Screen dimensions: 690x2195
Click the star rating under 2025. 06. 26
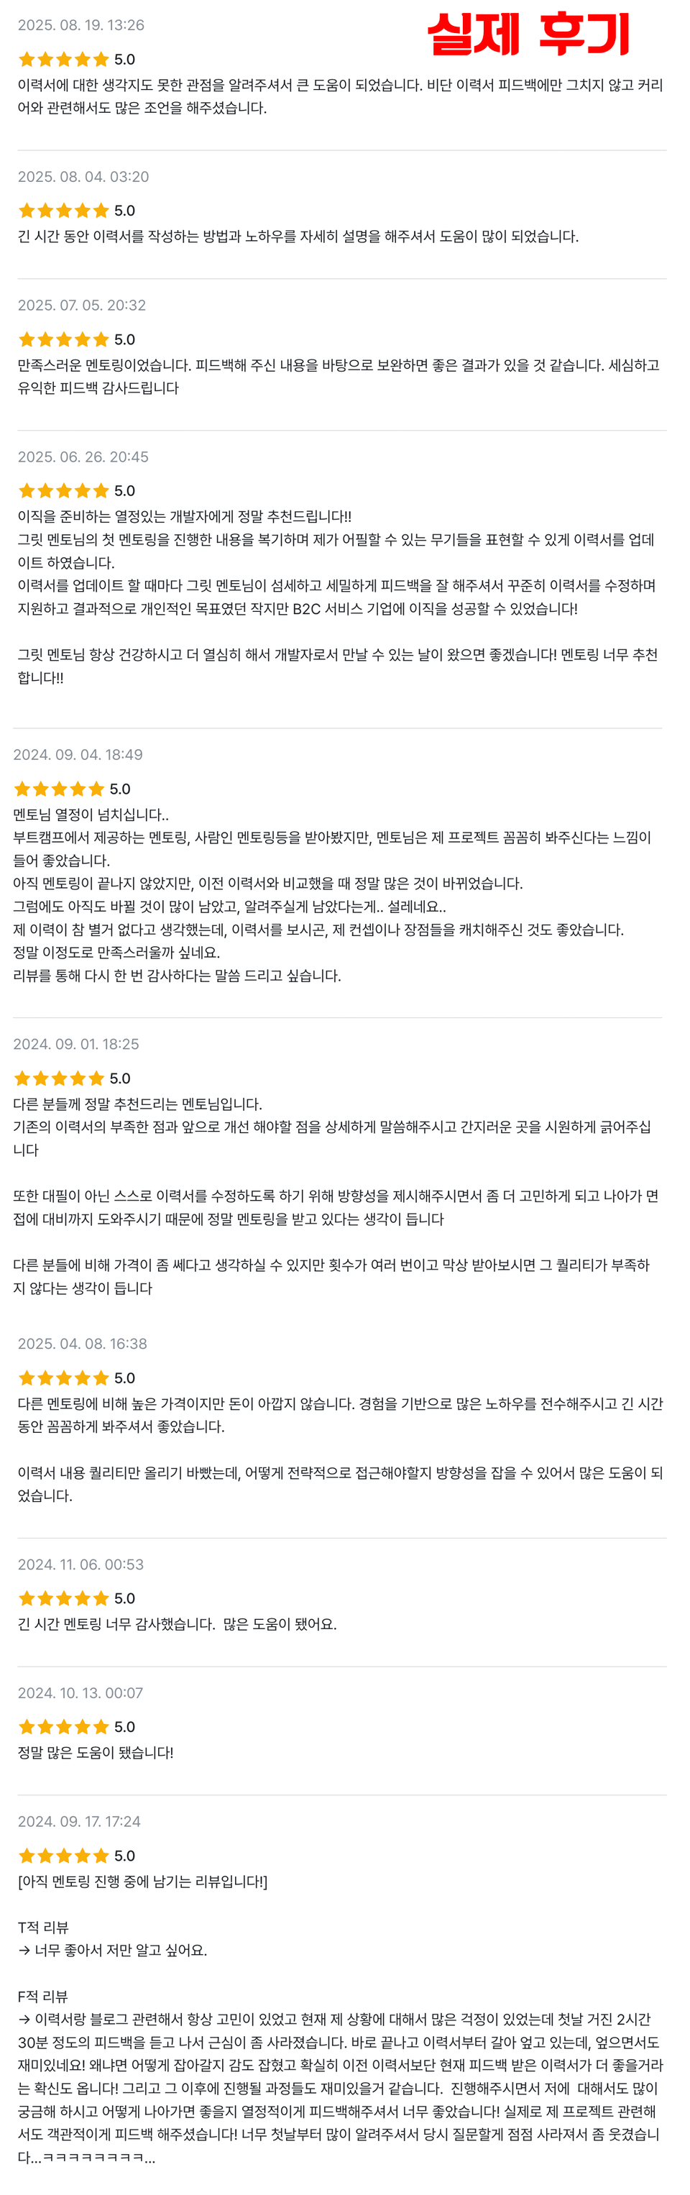click(x=64, y=491)
